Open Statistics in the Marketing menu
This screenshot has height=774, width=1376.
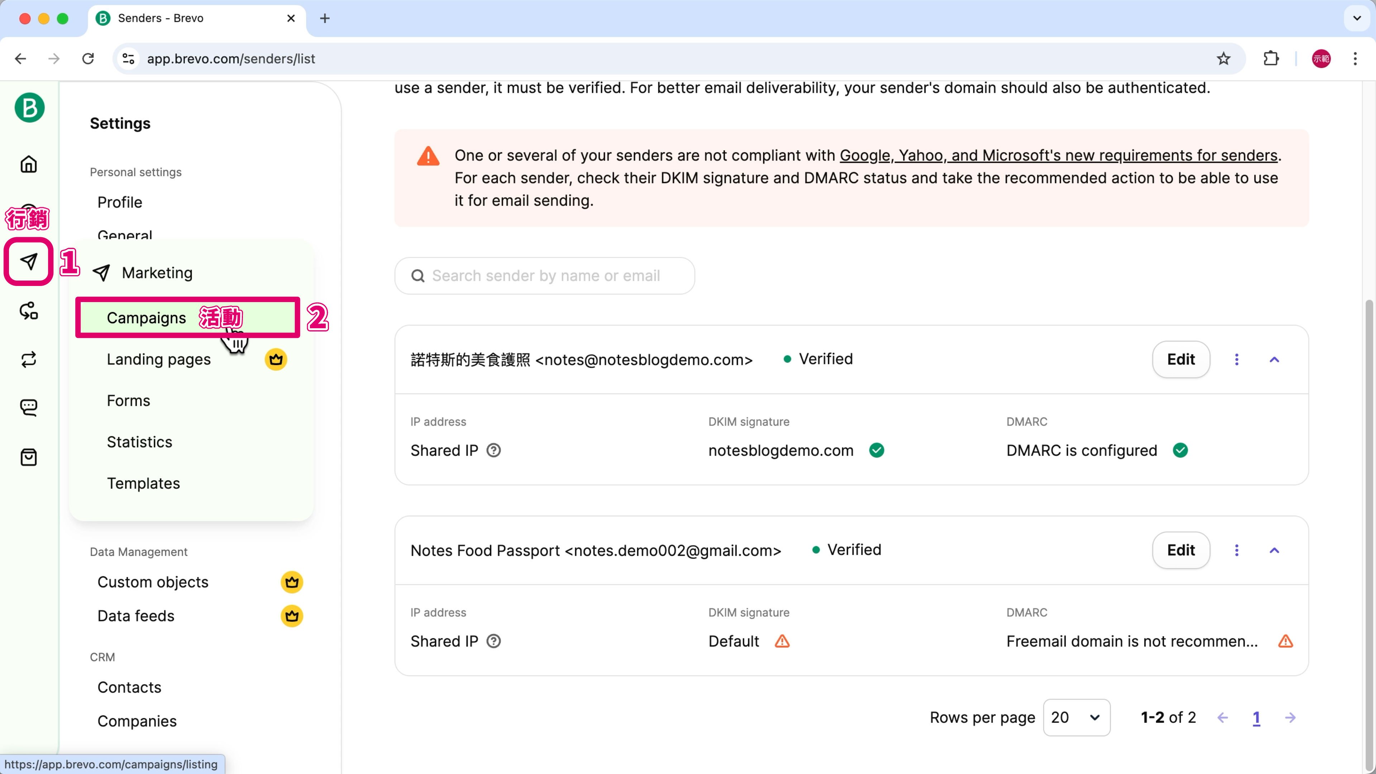139,442
